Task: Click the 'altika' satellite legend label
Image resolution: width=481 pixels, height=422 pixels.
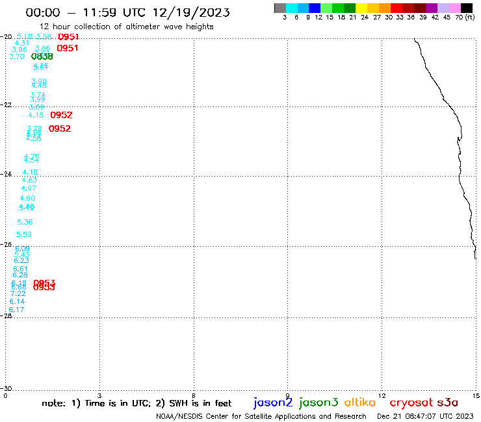Action: coord(360,403)
